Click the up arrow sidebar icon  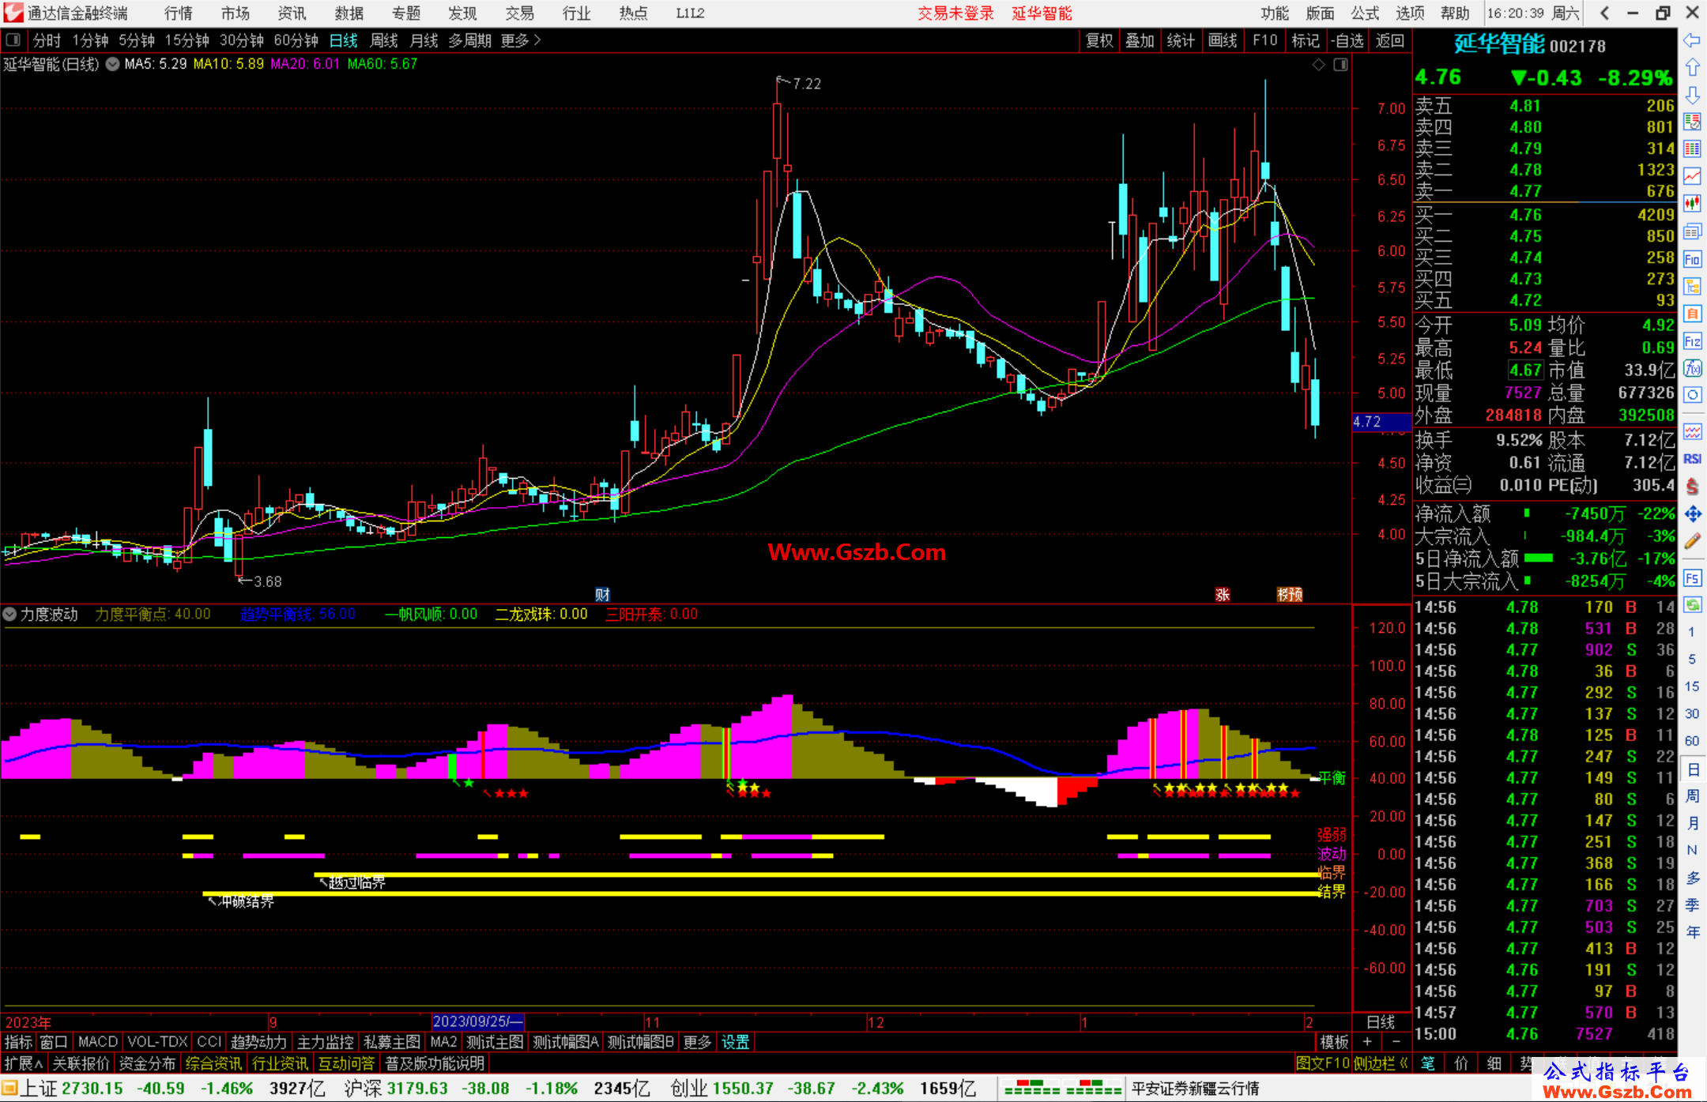[1692, 68]
